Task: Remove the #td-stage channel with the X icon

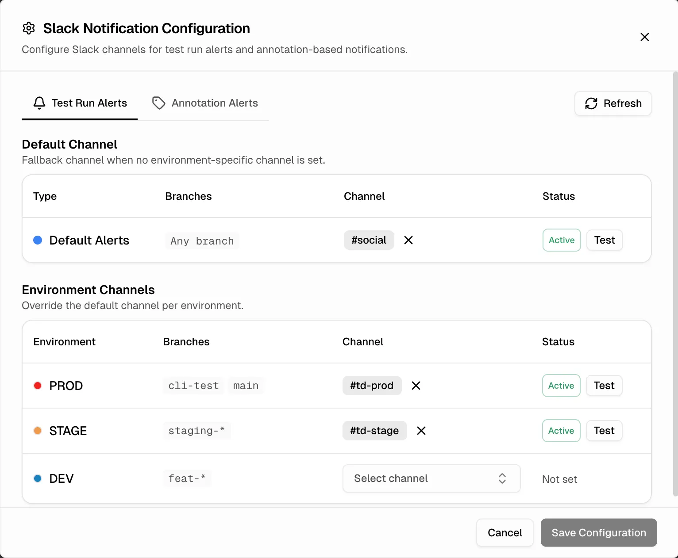Action: 421,431
